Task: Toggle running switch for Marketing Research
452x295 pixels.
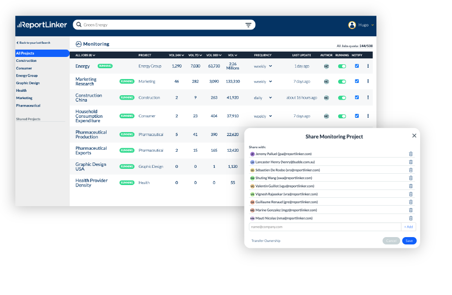Action: pos(342,81)
